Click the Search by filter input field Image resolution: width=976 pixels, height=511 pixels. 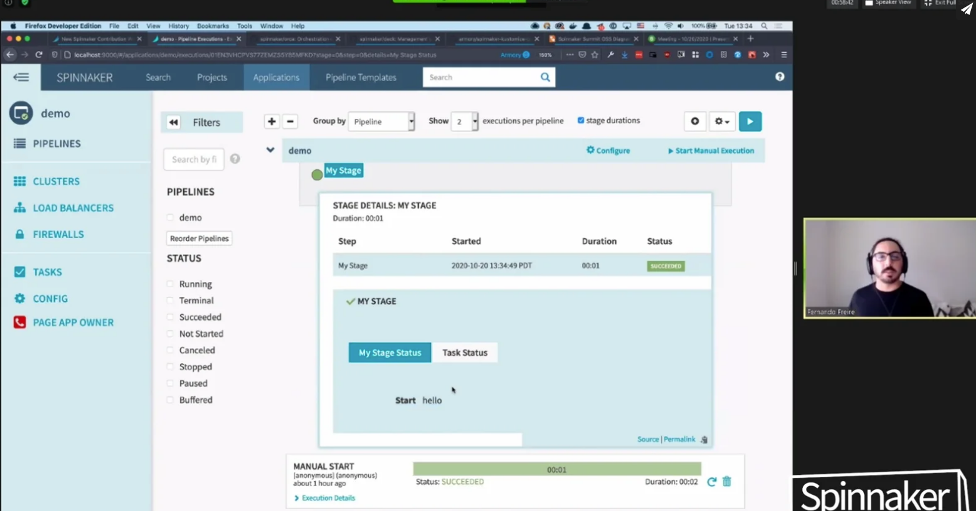click(x=194, y=159)
